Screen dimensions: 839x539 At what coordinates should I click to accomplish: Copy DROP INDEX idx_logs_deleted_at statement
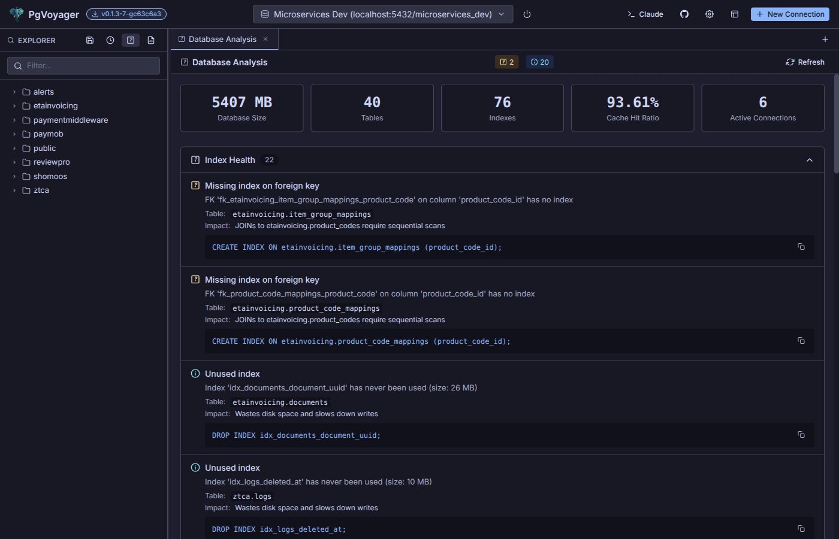pos(801,529)
